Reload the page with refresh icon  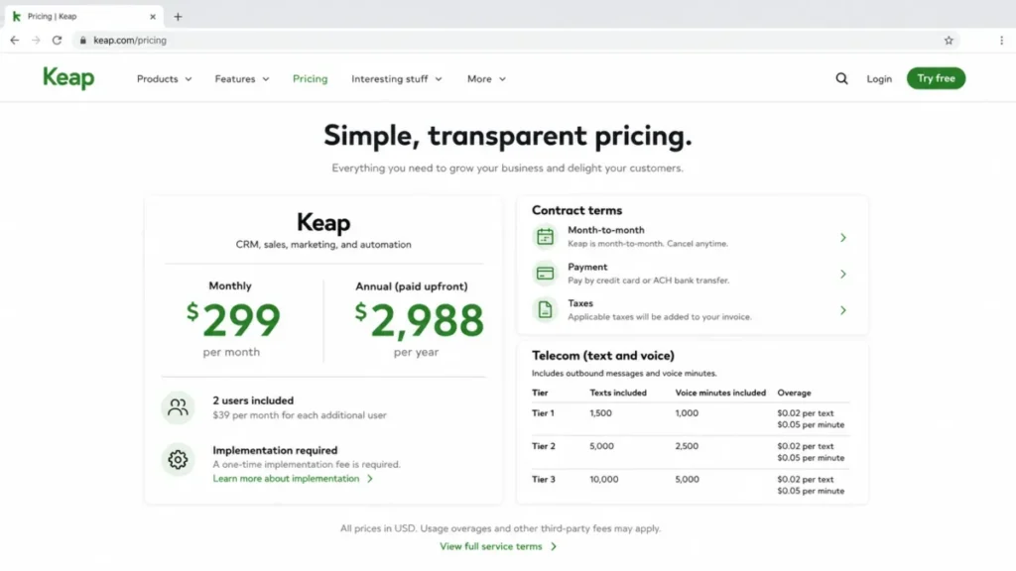(x=57, y=40)
